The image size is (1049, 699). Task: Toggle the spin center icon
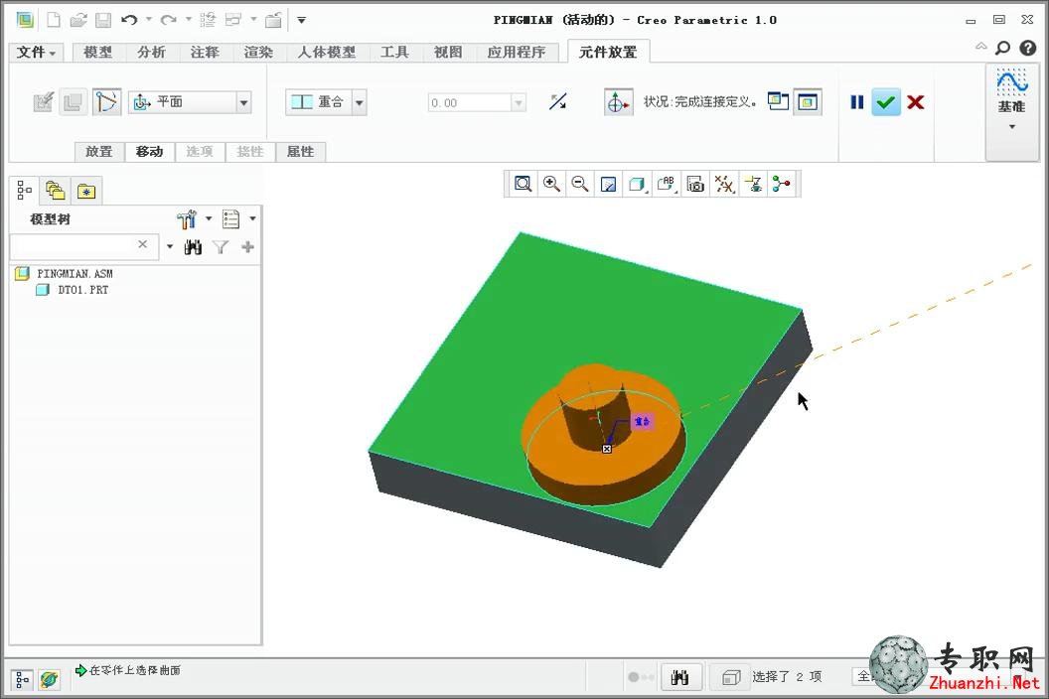[x=782, y=184]
